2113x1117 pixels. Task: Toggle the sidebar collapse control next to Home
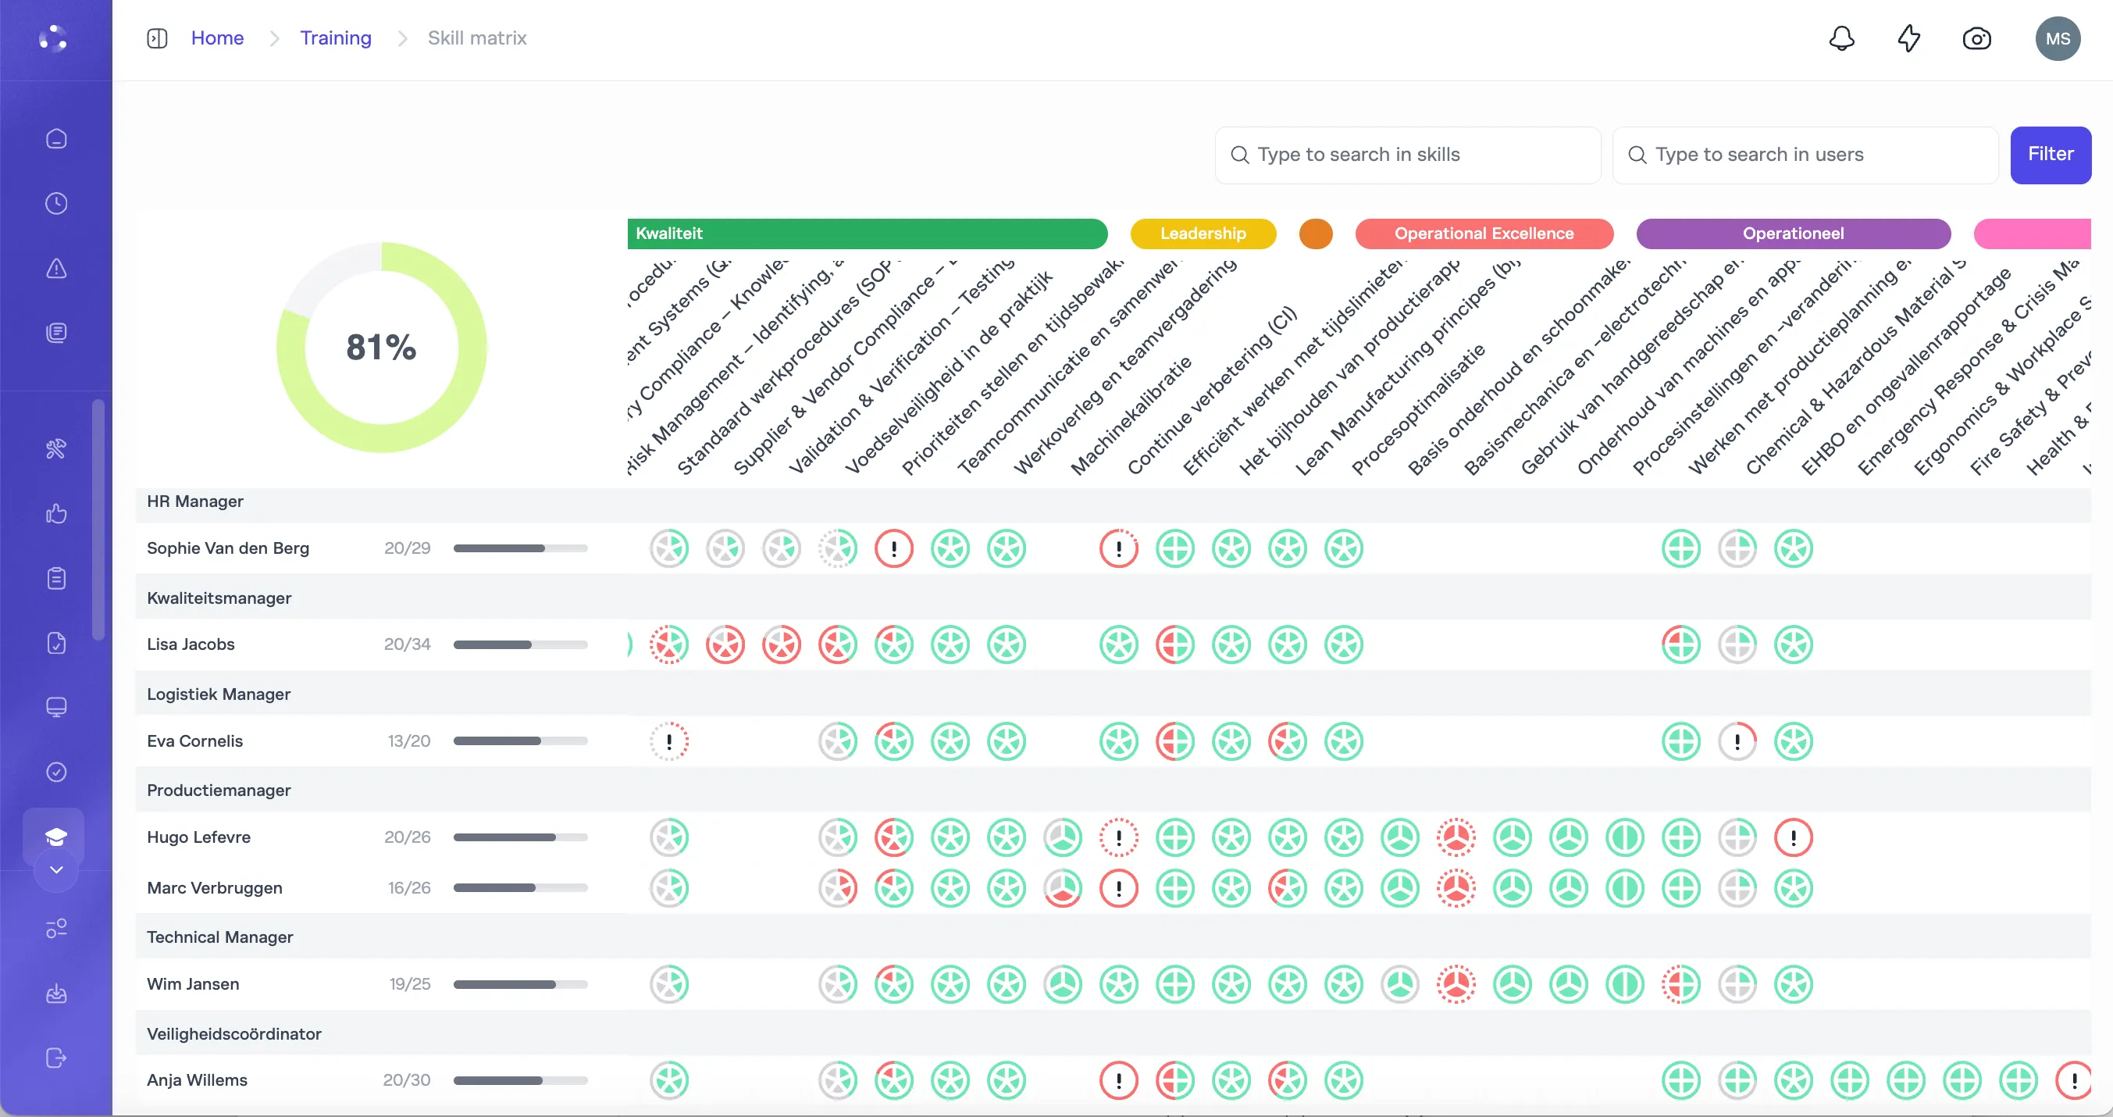click(x=156, y=37)
